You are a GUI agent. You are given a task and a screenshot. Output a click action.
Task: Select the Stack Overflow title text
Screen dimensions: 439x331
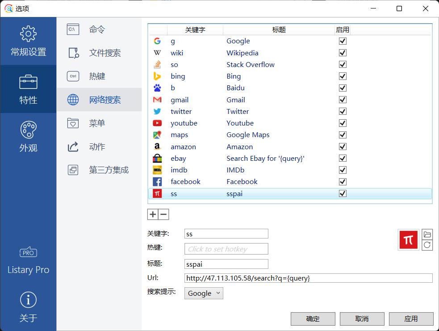click(x=251, y=65)
